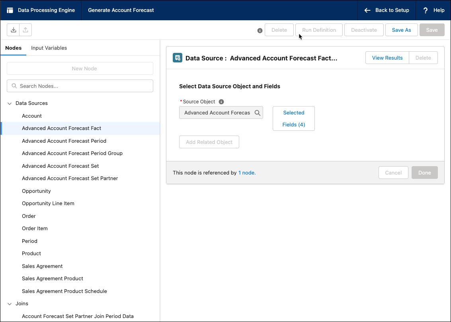This screenshot has width=451, height=322.
Task: Click the top toolbar Delete button
Action: [279, 30]
